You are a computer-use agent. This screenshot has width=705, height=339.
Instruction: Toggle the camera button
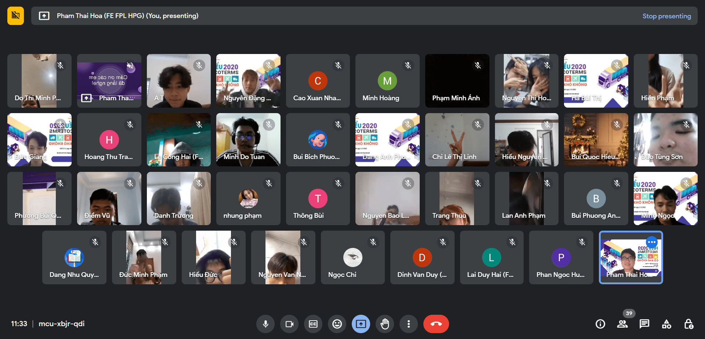pos(289,324)
